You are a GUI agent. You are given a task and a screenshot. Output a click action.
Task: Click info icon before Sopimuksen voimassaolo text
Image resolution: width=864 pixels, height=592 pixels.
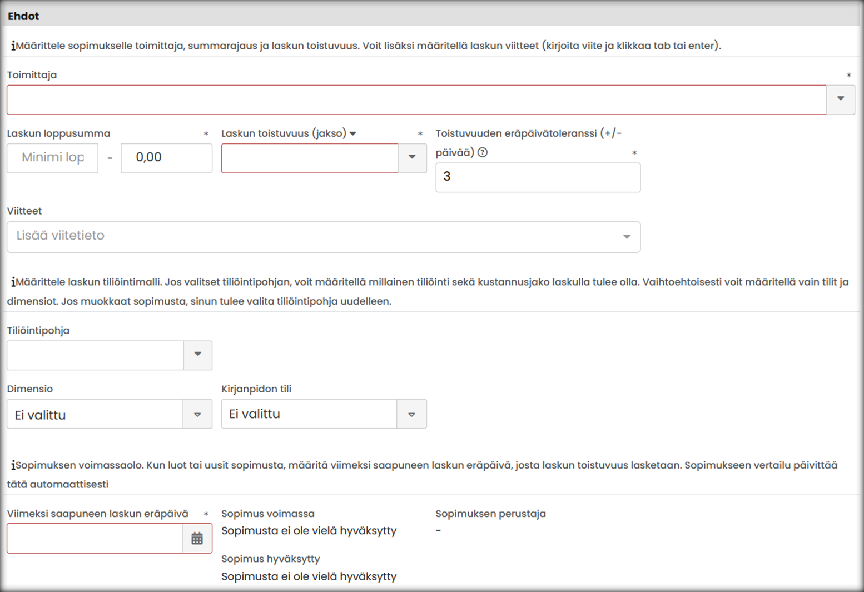point(13,465)
